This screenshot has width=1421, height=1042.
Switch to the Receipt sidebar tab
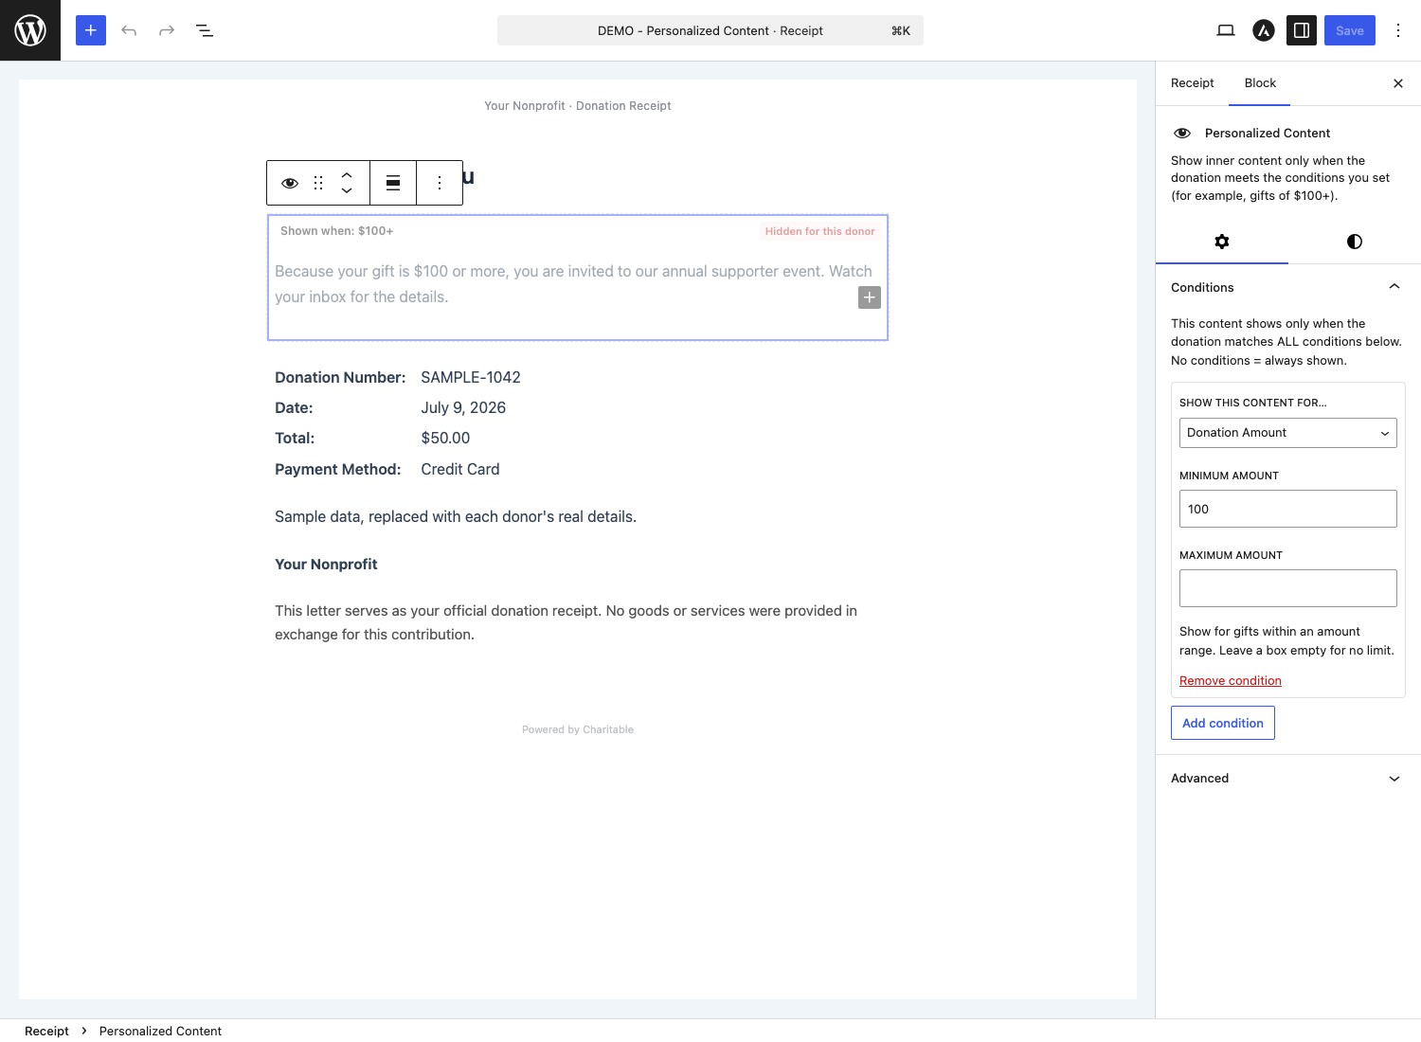pyautogui.click(x=1192, y=83)
